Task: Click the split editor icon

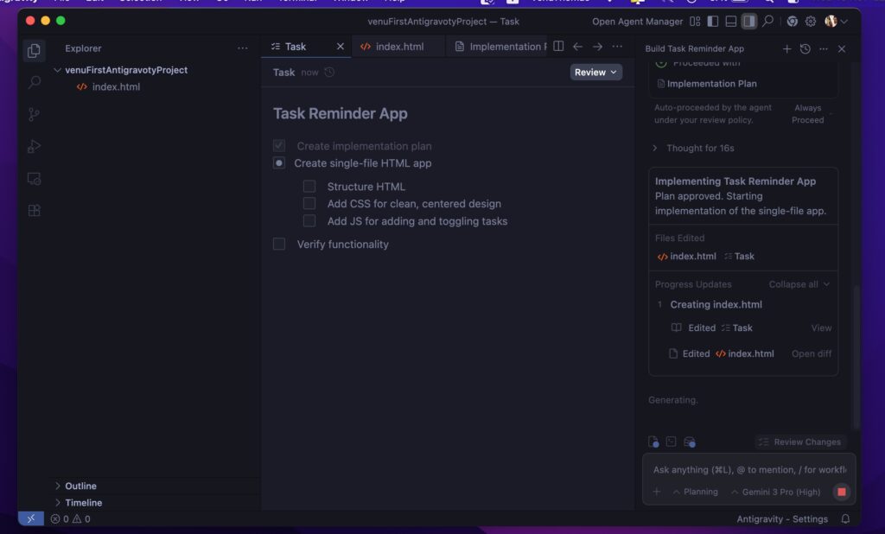Action: click(x=558, y=47)
